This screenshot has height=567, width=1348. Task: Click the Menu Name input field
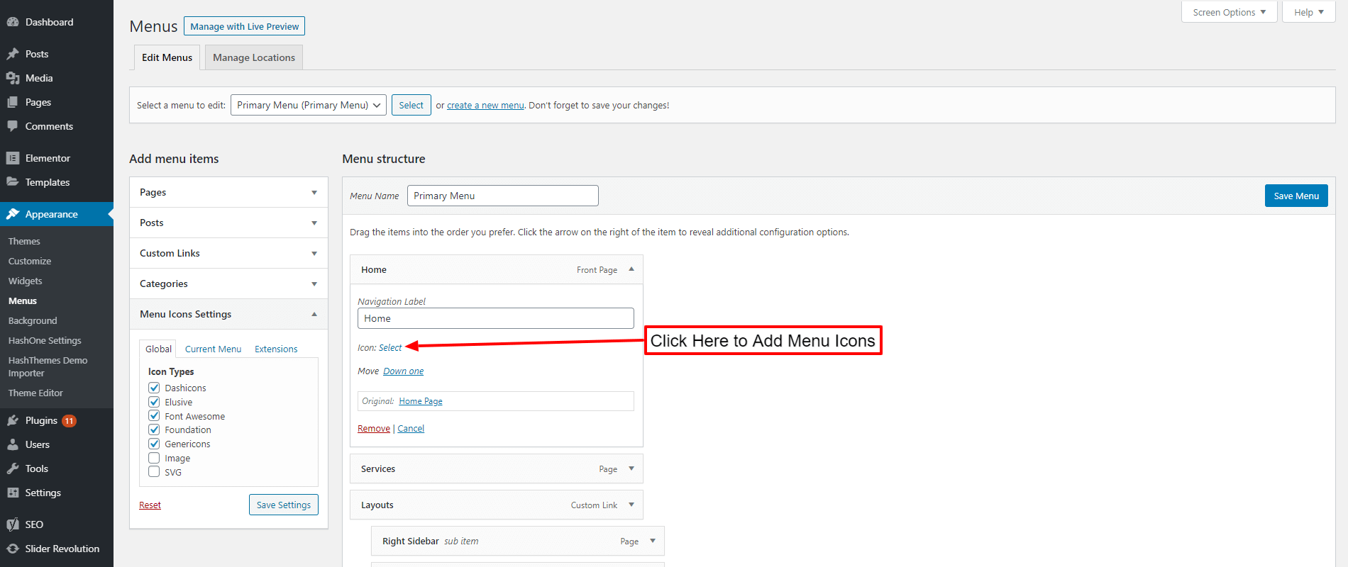pos(503,196)
